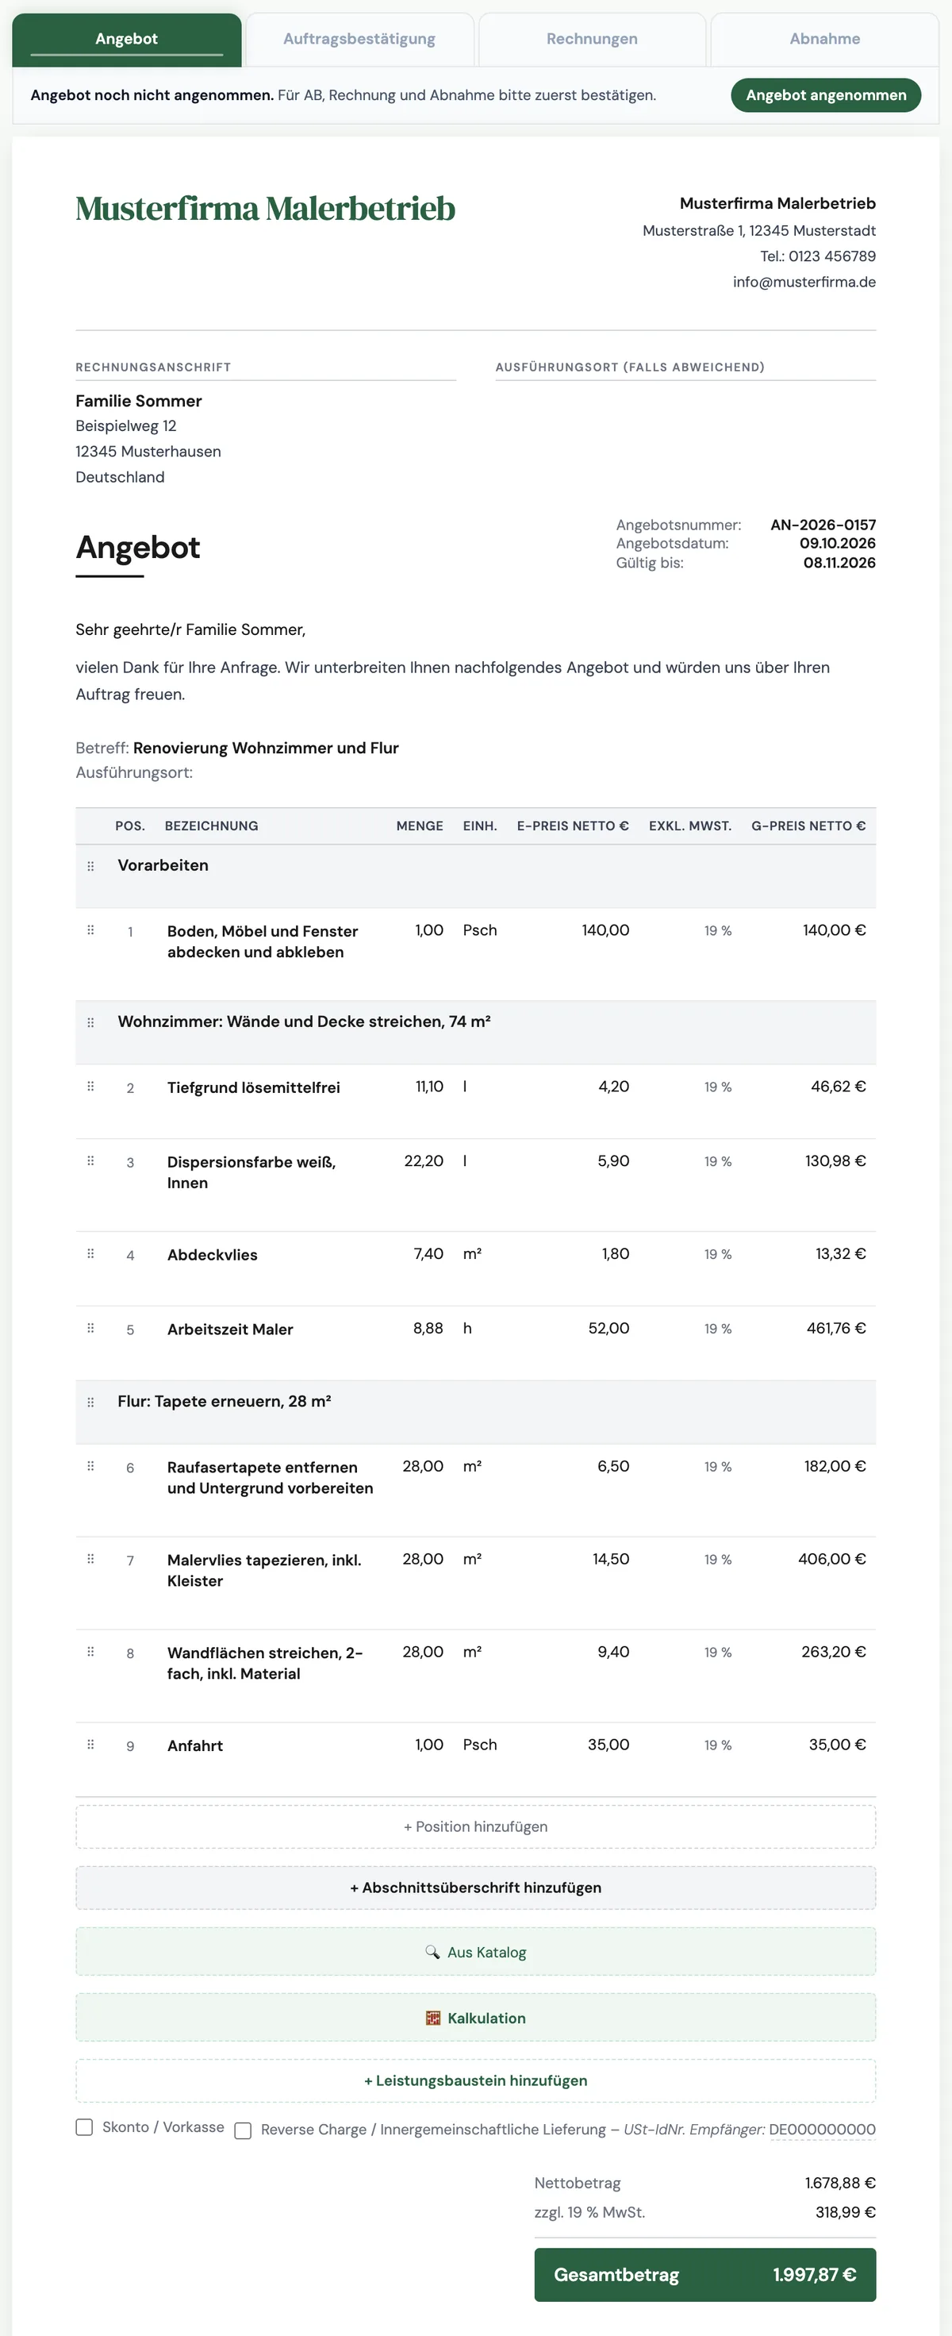The image size is (952, 2336).
Task: Click '+ Position hinzufügen'
Action: pyautogui.click(x=476, y=1826)
